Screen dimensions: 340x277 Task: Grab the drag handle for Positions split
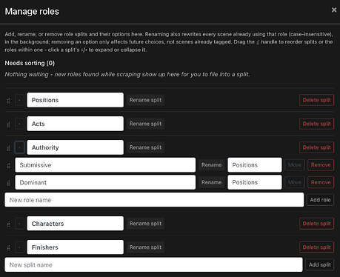point(8,101)
